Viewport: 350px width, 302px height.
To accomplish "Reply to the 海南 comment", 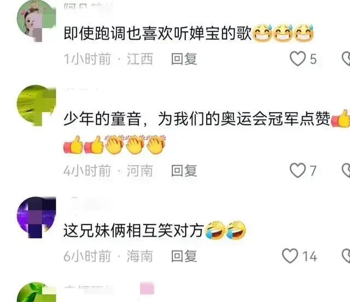I will [x=184, y=256].
